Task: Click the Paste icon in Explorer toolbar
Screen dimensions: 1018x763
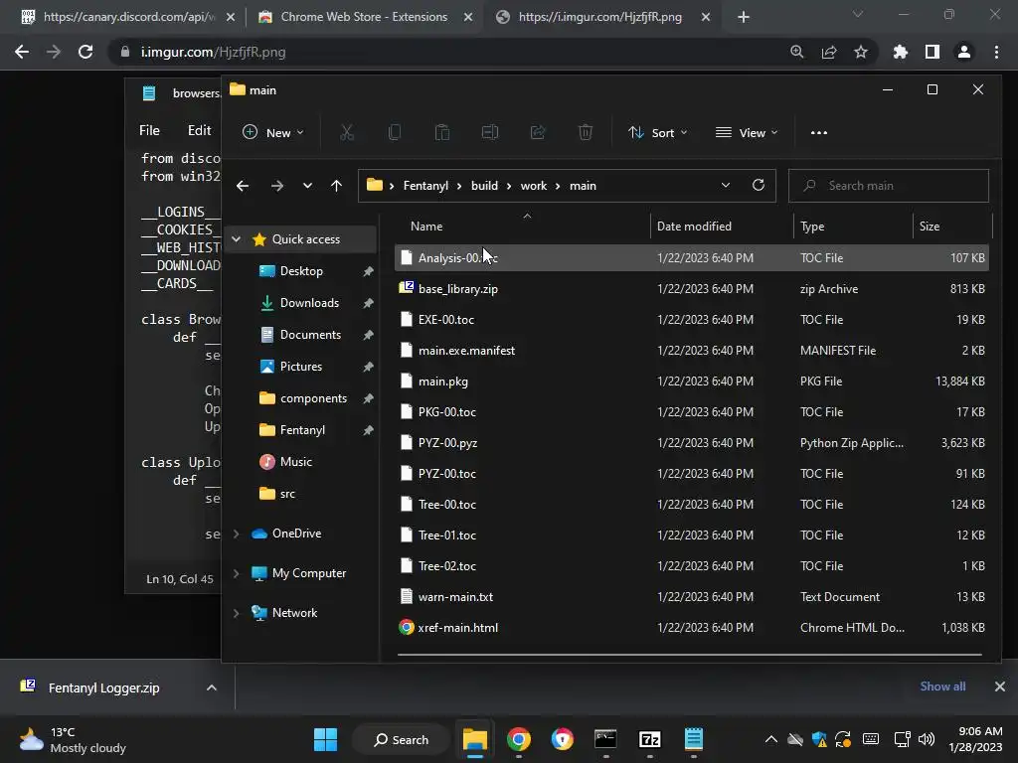Action: pos(442,132)
